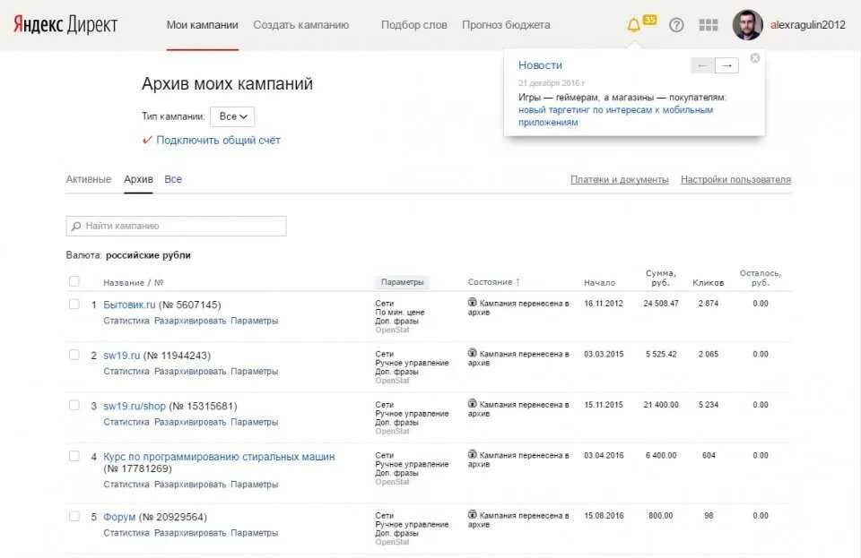
Task: Click Разархивировать for sw19.ru/shop
Action: point(190,422)
